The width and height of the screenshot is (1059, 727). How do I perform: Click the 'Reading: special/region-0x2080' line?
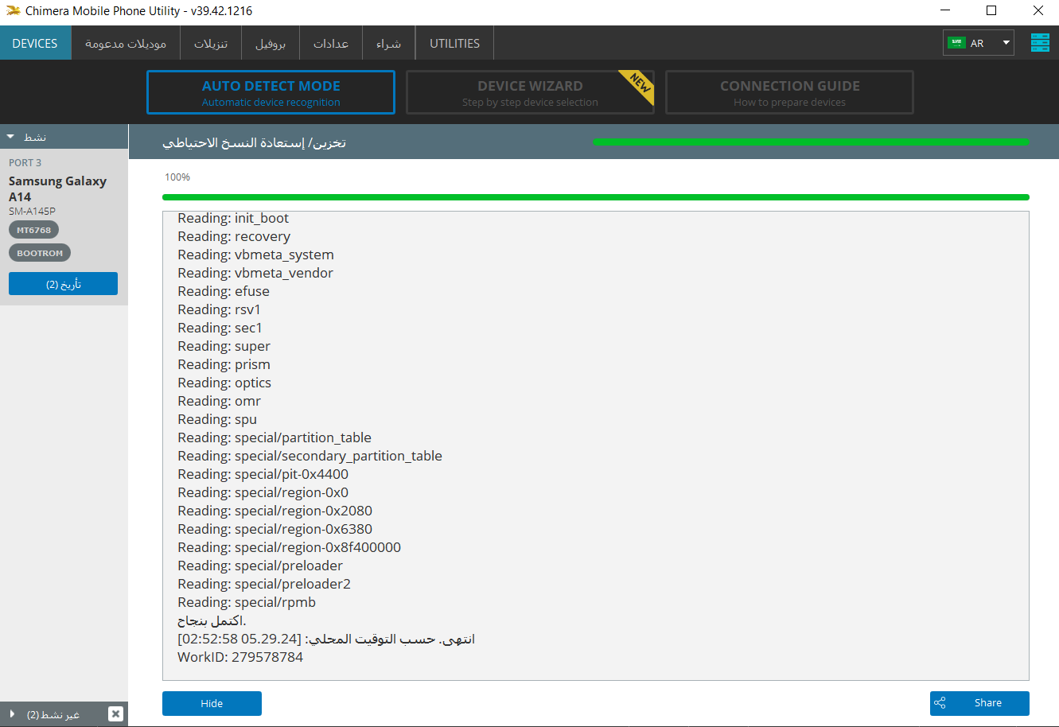[x=274, y=511]
